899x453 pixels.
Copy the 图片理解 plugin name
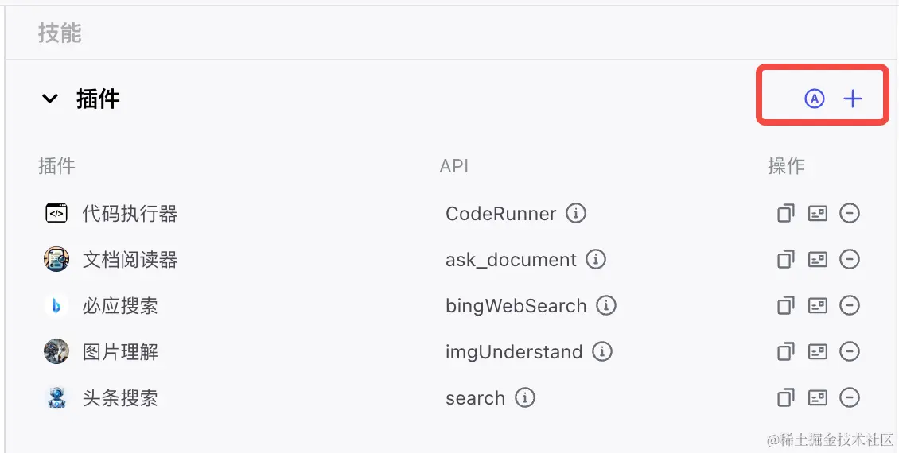[786, 351]
